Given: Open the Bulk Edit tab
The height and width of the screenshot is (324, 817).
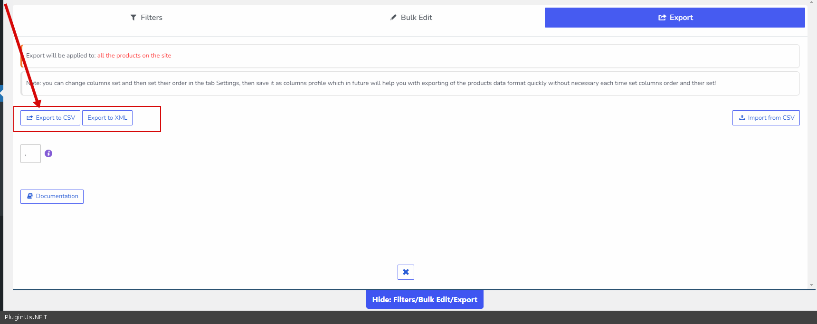Looking at the screenshot, I should (411, 18).
